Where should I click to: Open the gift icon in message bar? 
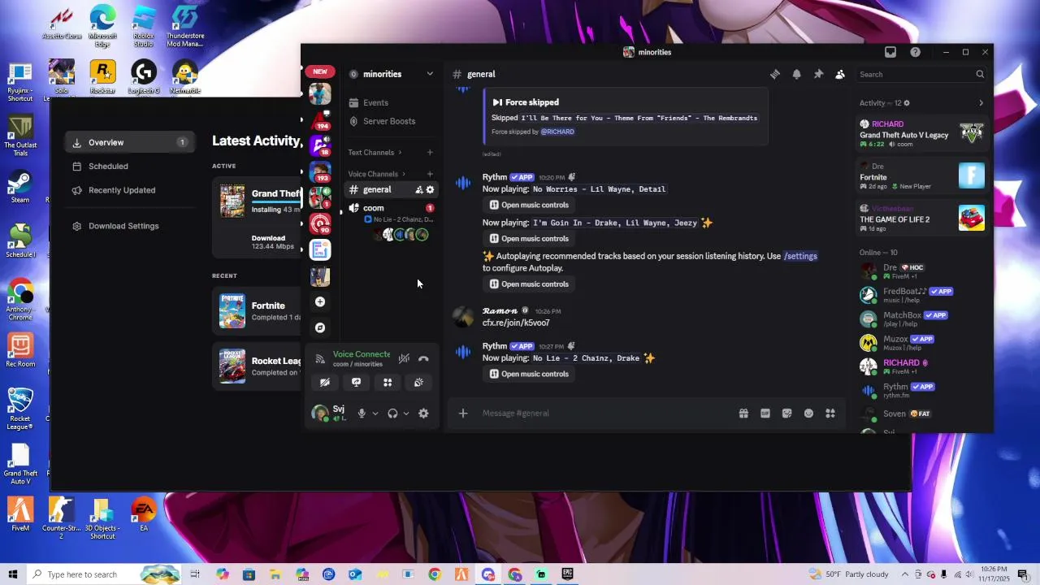[743, 414]
